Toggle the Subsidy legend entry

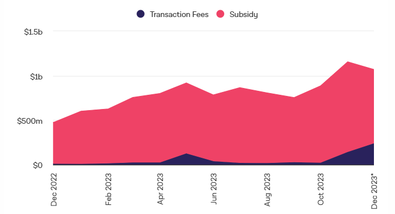(x=237, y=14)
